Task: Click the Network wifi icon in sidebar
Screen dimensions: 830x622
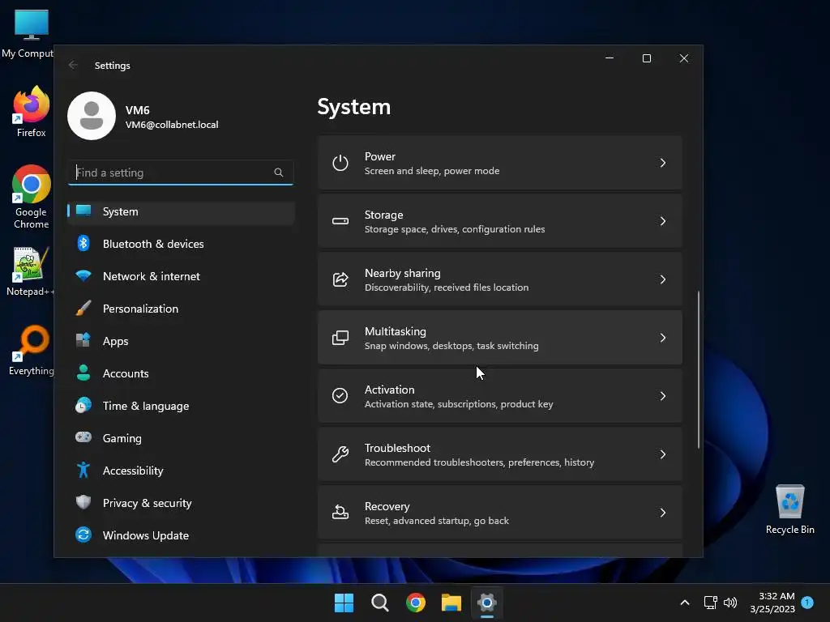Action: pos(83,275)
